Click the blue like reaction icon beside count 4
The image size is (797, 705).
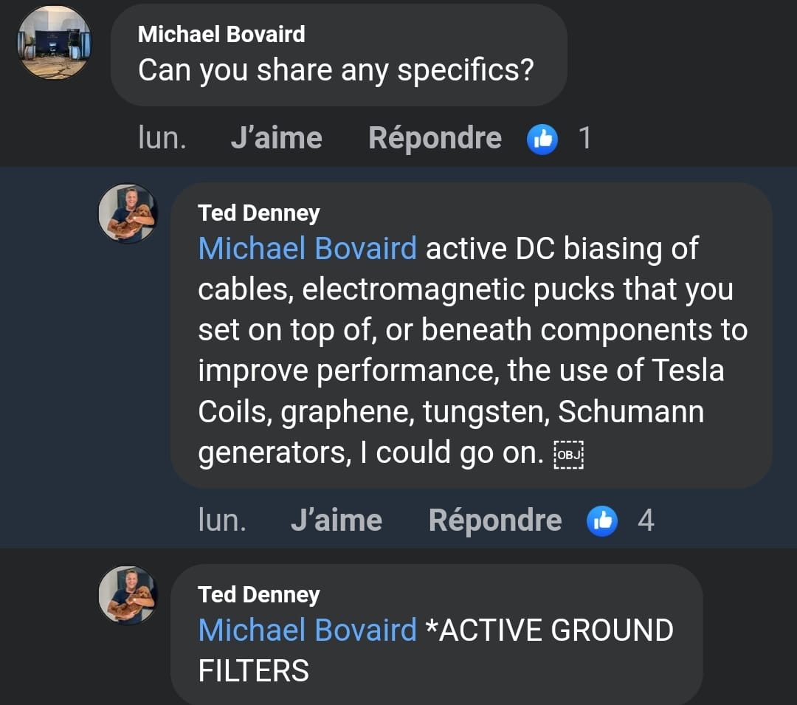[x=602, y=521]
